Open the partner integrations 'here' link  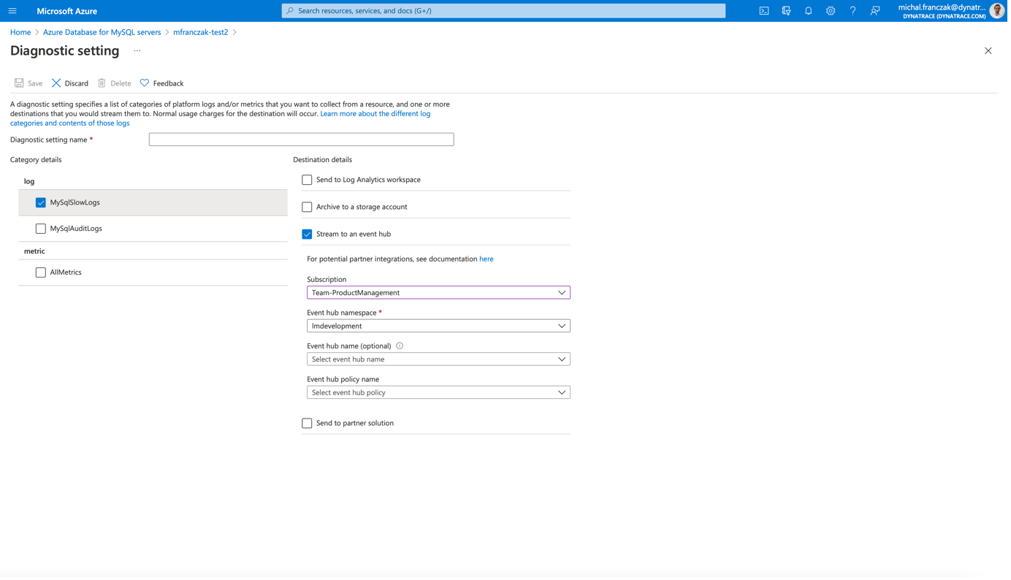(x=488, y=259)
